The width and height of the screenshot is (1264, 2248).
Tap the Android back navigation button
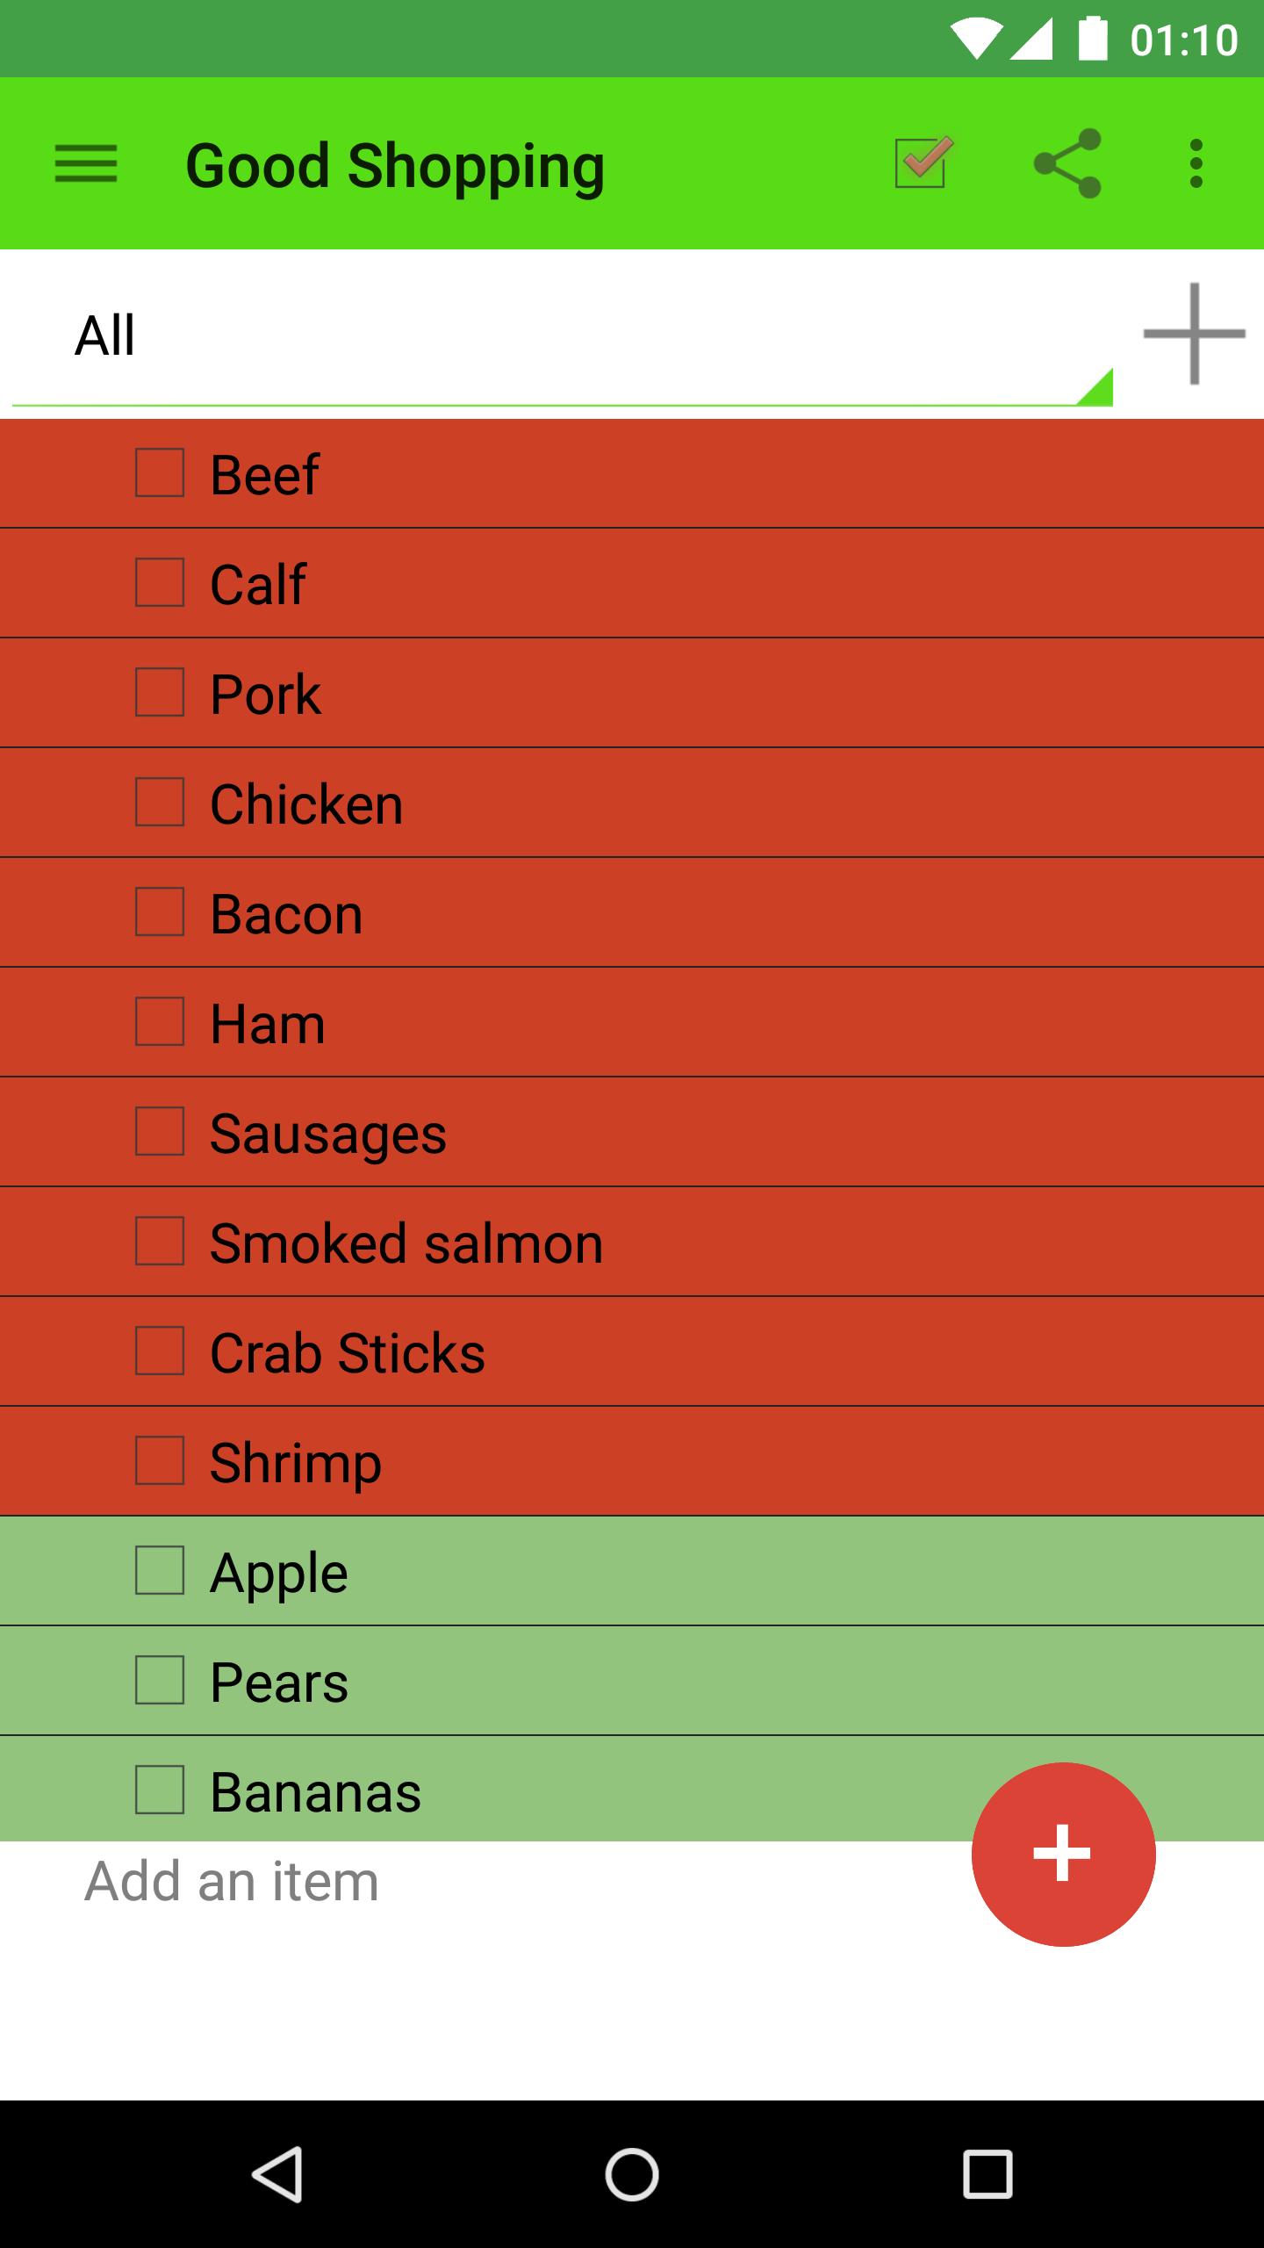279,2174
